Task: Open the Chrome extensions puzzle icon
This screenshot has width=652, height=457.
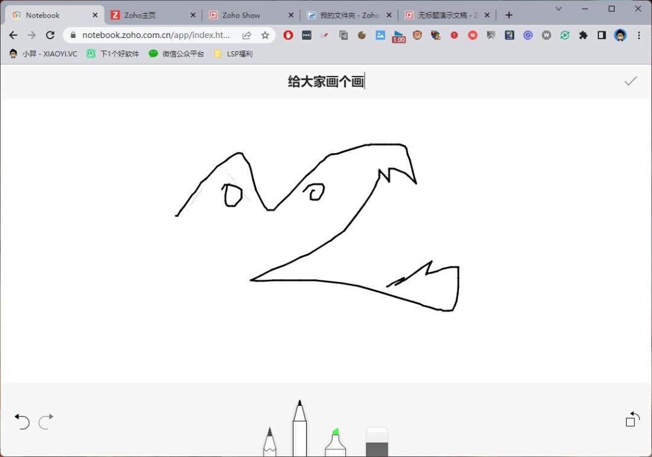Action: pos(583,35)
